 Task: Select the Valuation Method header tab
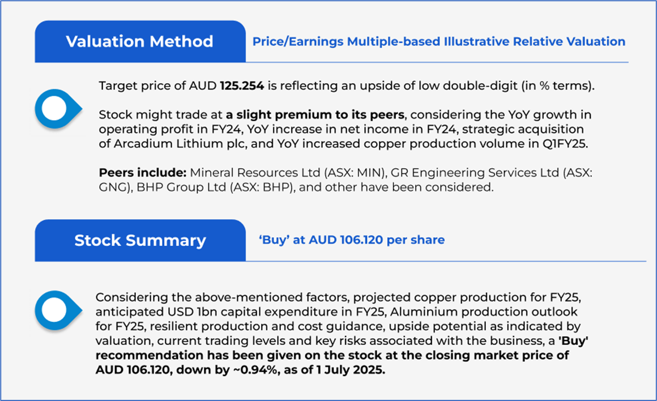pos(139,42)
